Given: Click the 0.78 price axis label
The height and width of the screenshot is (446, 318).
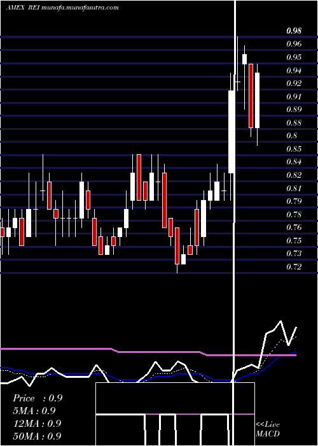Looking at the screenshot, I should 294,215.
